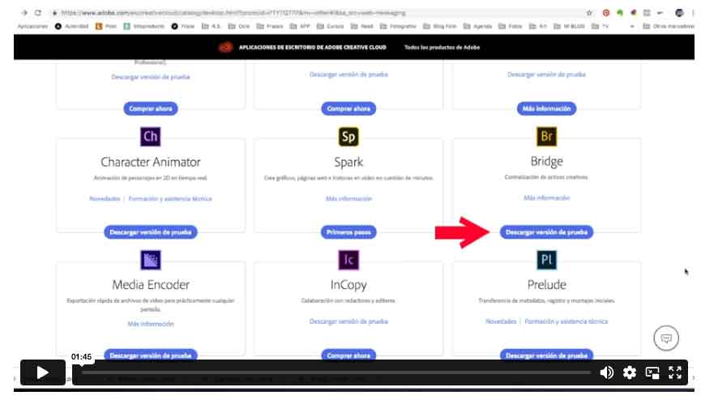The width and height of the screenshot is (701, 400).
Task: Click Comprar ahora button above Spark icon
Action: click(x=348, y=109)
